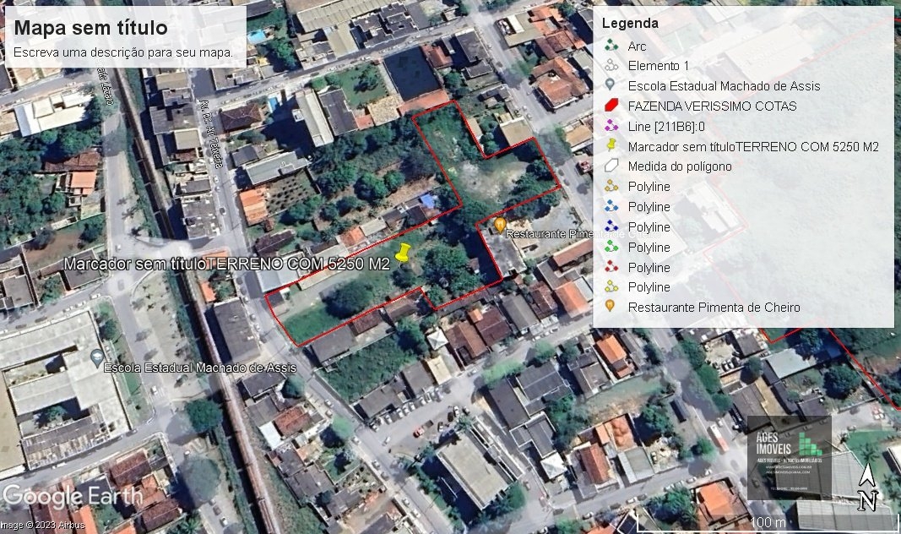Click the AGES IMOVEIS logo thumbnail
Screen dimensions: 901x534
[789, 456]
